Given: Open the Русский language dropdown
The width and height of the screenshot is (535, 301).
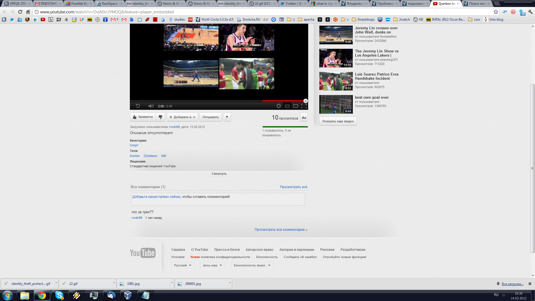Looking at the screenshot, I should coord(183,265).
